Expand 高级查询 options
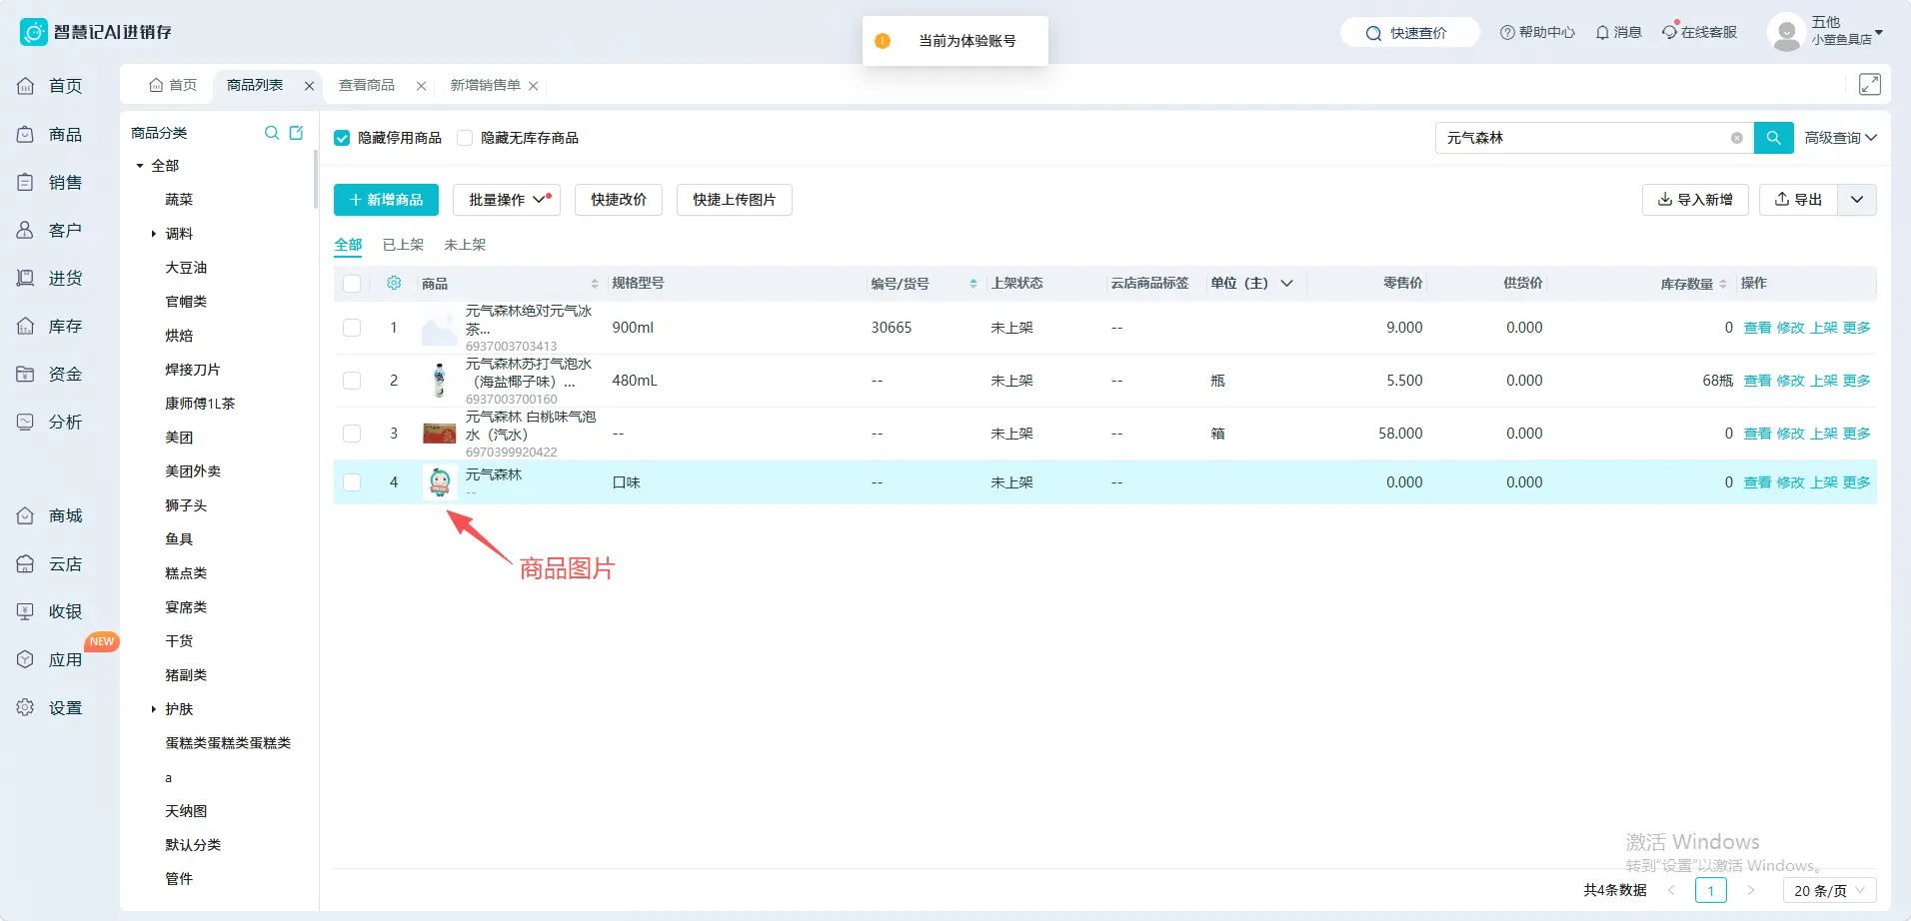 coord(1840,138)
